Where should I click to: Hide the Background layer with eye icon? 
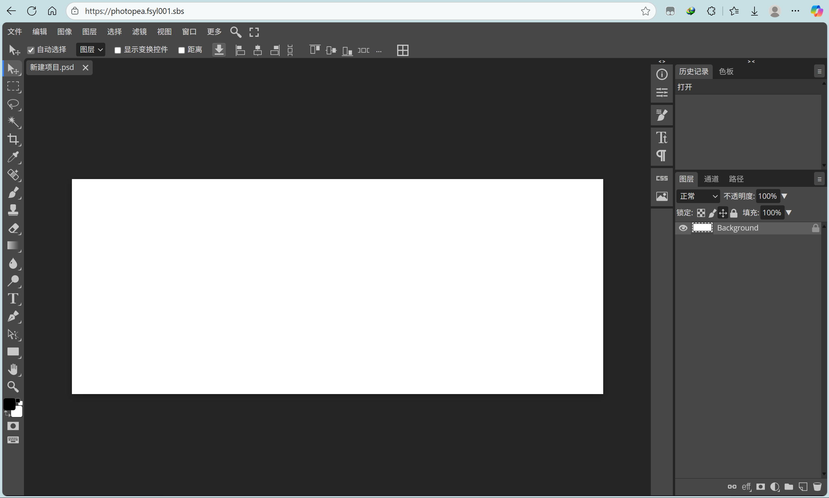tap(683, 228)
